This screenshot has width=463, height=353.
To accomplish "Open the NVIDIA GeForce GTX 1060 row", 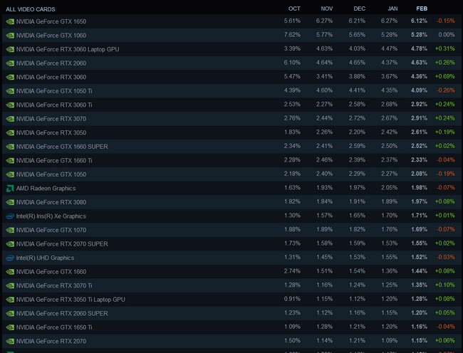I will [x=231, y=36].
